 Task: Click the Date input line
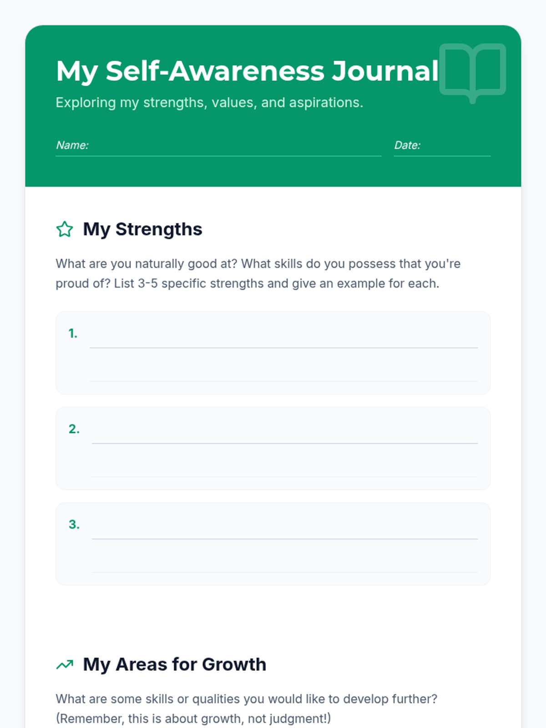tap(442, 146)
